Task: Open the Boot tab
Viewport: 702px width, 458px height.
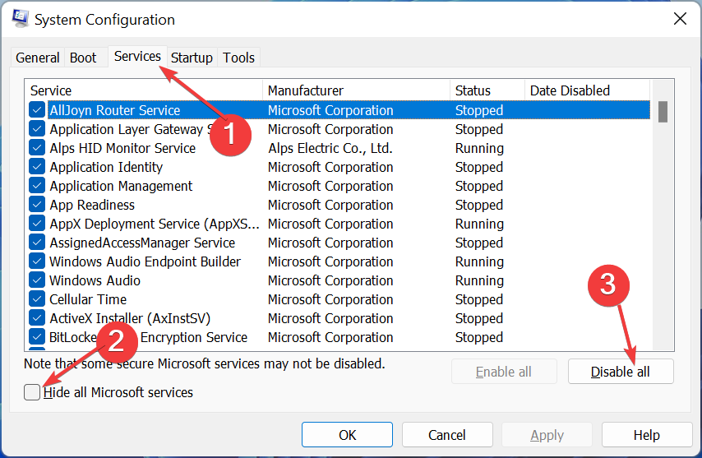Action: click(83, 58)
